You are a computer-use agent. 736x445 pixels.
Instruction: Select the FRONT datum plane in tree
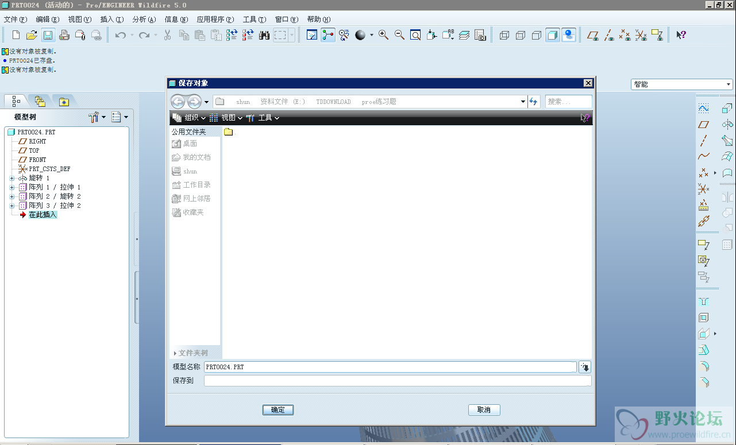pyautogui.click(x=37, y=160)
